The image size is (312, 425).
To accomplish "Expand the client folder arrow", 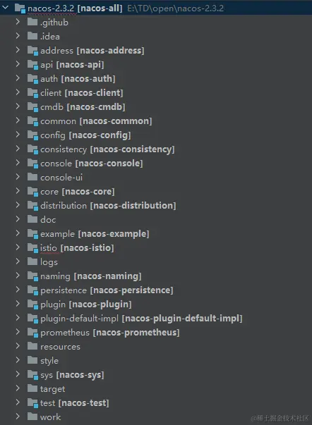I will click(18, 92).
